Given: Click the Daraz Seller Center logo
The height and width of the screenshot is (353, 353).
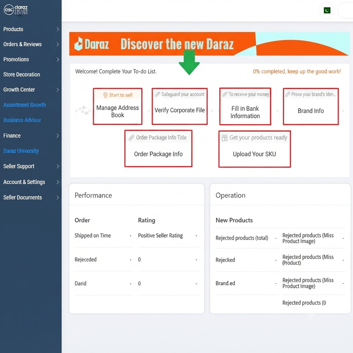Looking at the screenshot, I should point(16,10).
